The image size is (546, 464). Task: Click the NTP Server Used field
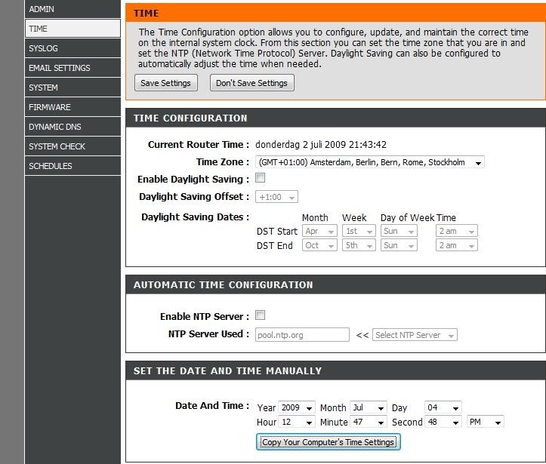302,335
